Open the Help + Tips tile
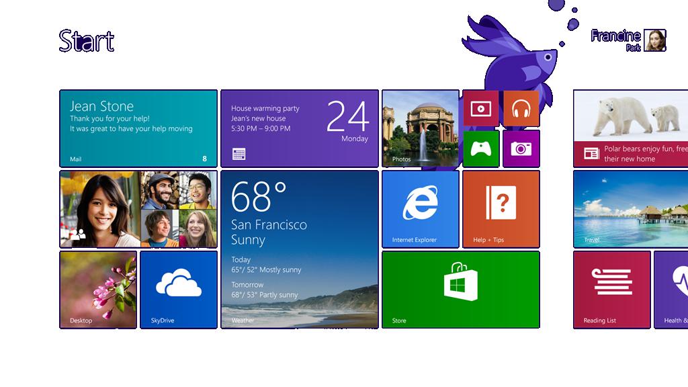The height and width of the screenshot is (387, 688). 501,210
